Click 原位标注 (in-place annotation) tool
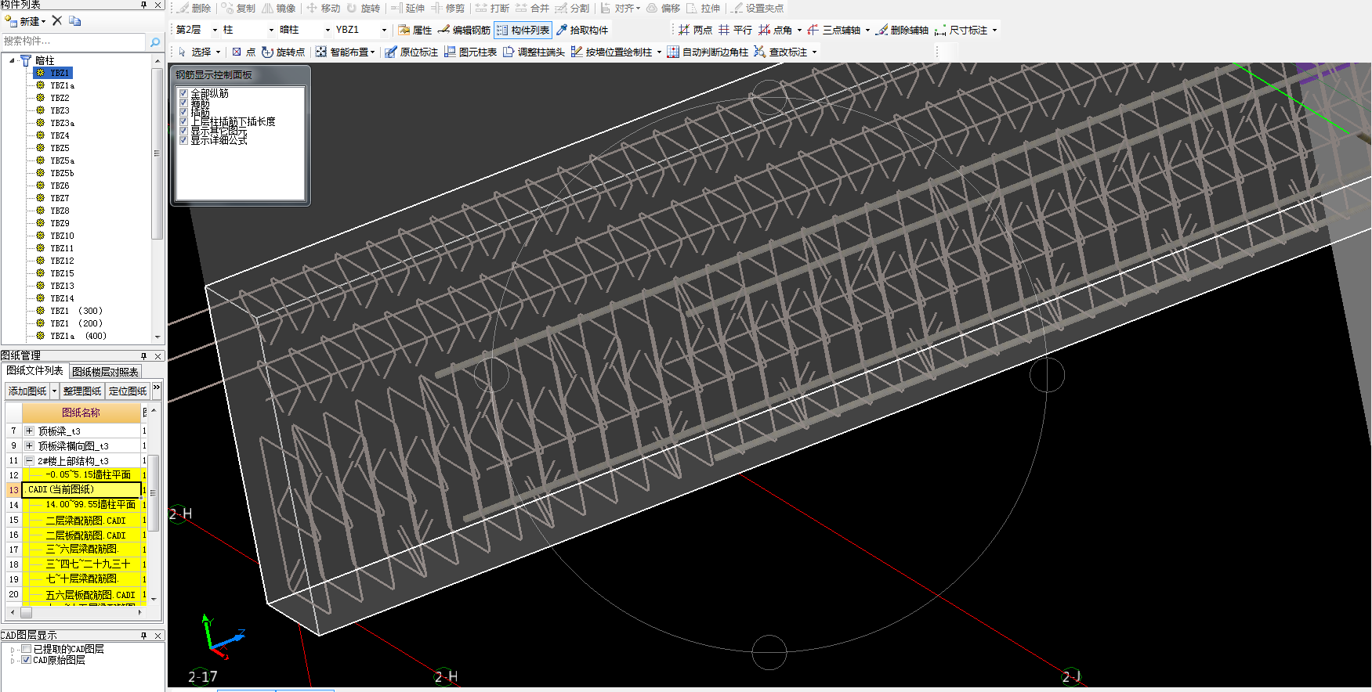Image resolution: width=1372 pixels, height=692 pixels. click(411, 52)
